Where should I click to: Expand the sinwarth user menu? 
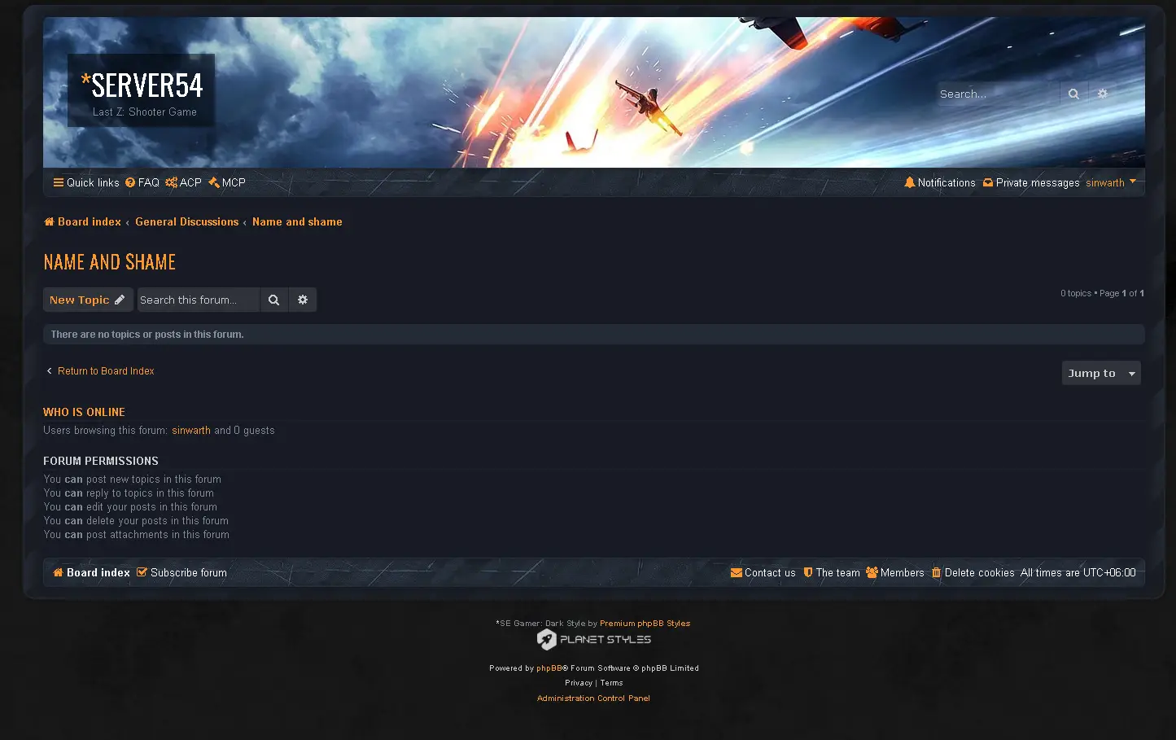pyautogui.click(x=1111, y=182)
